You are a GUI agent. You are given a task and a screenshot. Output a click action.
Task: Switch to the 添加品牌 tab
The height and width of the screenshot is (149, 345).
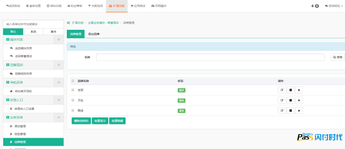[94, 34]
